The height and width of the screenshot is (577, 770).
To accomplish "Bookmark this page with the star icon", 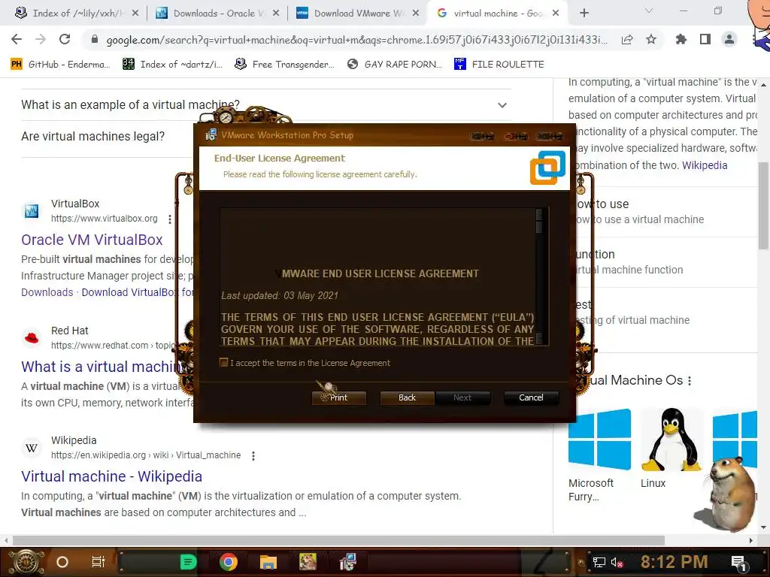I will [x=651, y=39].
